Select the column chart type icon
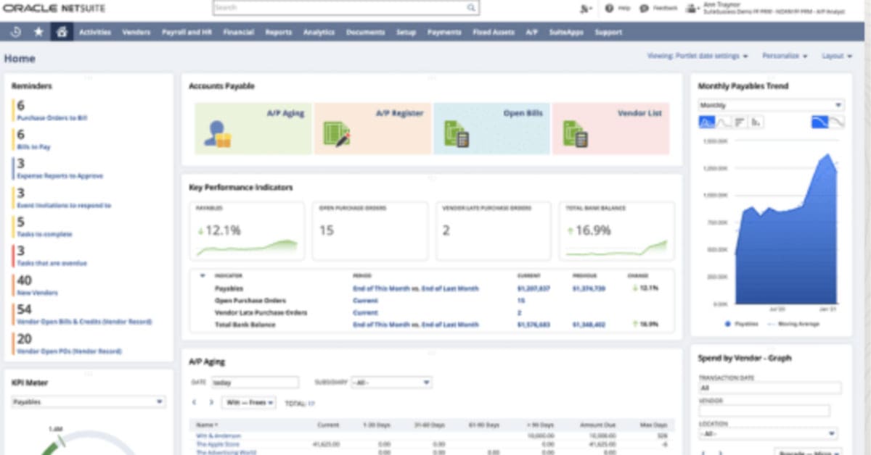This screenshot has width=871, height=455. [x=756, y=122]
